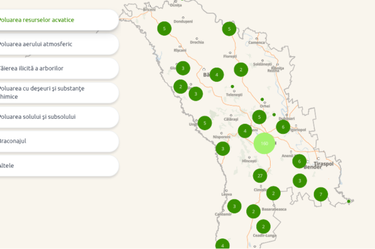Click the 5 cluster marker near Ungheni
This screenshot has width=375, height=249.
click(205, 123)
